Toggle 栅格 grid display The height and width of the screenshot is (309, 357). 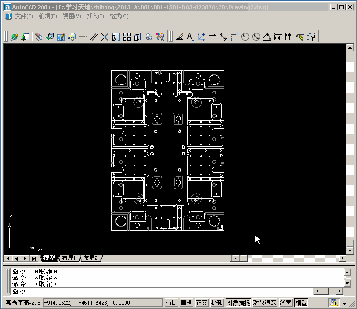coord(187,302)
